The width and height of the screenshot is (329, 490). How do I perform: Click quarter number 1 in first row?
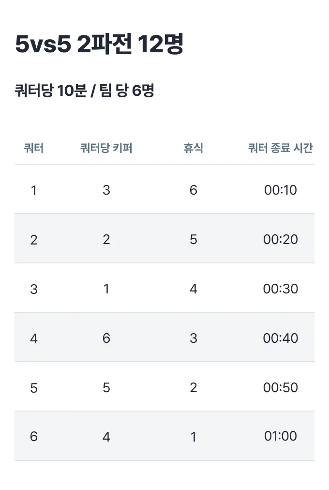click(x=34, y=190)
